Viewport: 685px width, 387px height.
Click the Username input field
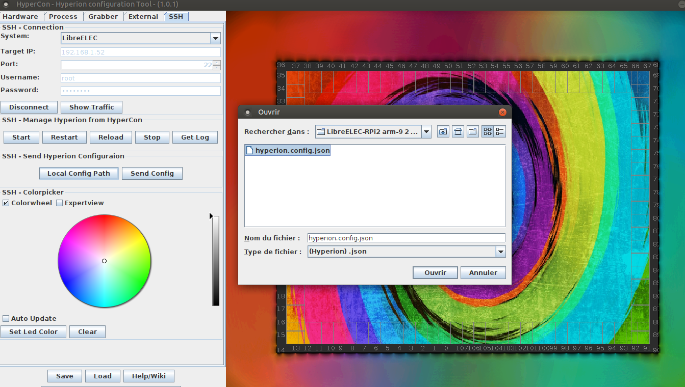click(x=141, y=78)
